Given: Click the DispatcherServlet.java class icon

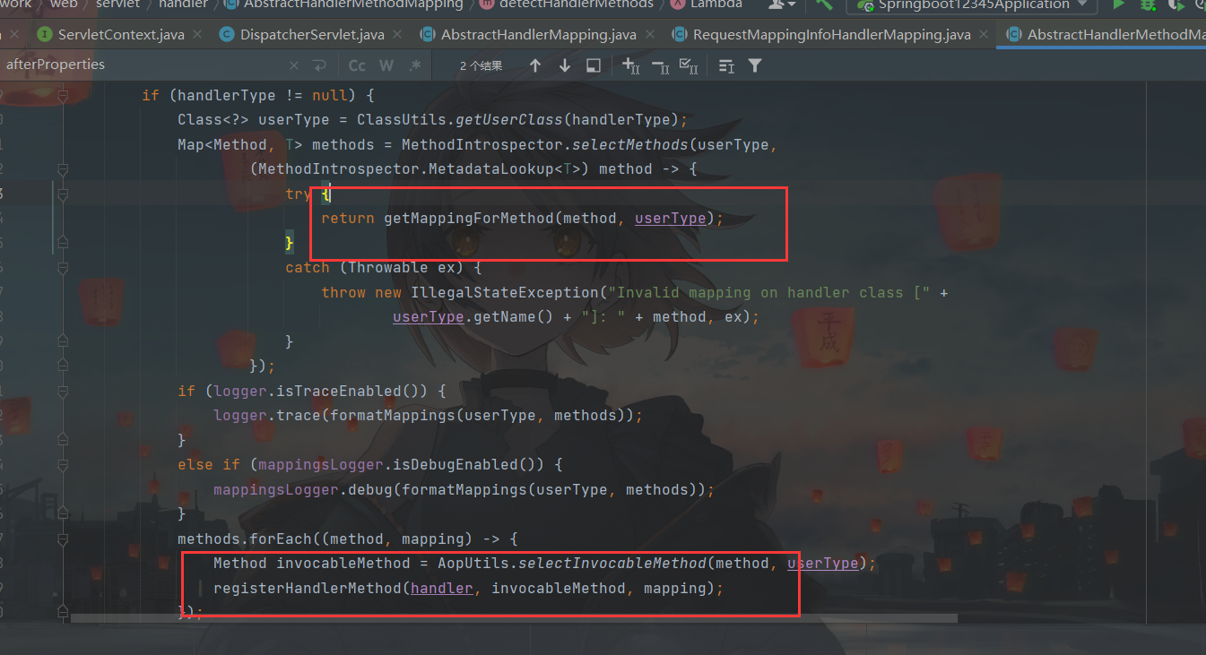Looking at the screenshot, I should [x=225, y=35].
